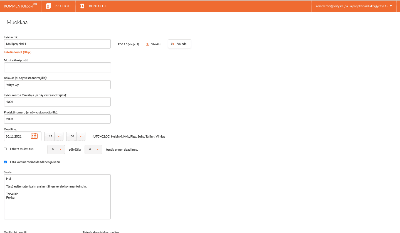Viewport: 400px width, 233px height.
Task: Open the user account menu arrow
Action: (391, 6)
